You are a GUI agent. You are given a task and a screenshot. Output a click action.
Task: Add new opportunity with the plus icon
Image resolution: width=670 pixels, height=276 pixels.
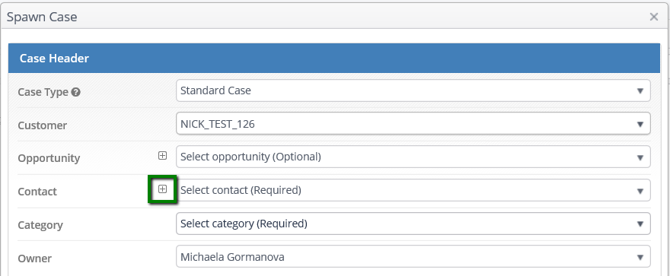(162, 156)
